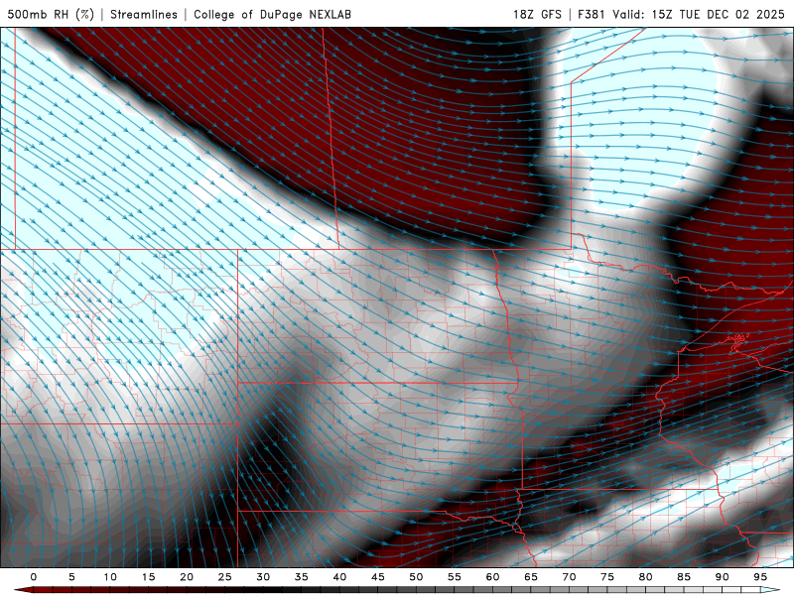Click the "5" colorbar tick label
794x595 pixels.
[x=71, y=577]
